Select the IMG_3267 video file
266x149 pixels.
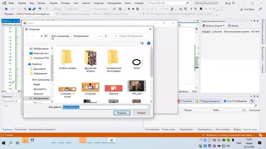coord(137,87)
